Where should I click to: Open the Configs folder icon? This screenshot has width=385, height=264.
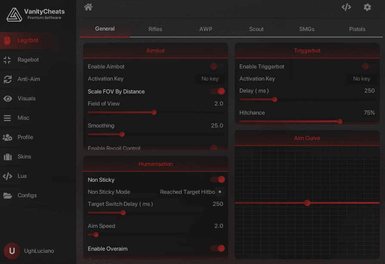click(7, 196)
